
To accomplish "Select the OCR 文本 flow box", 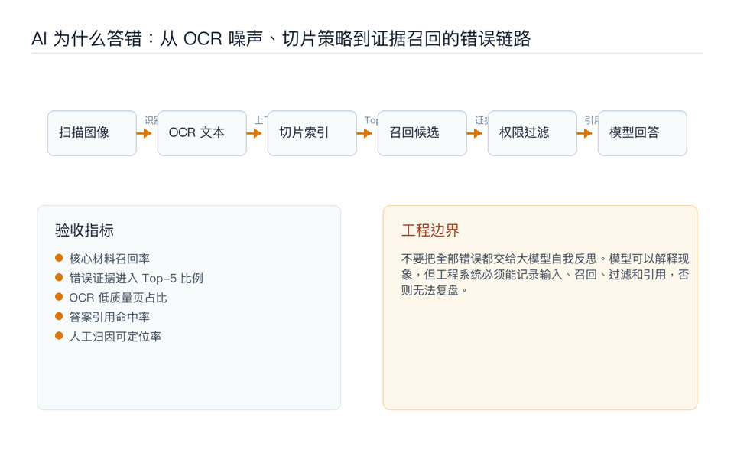I will click(202, 133).
